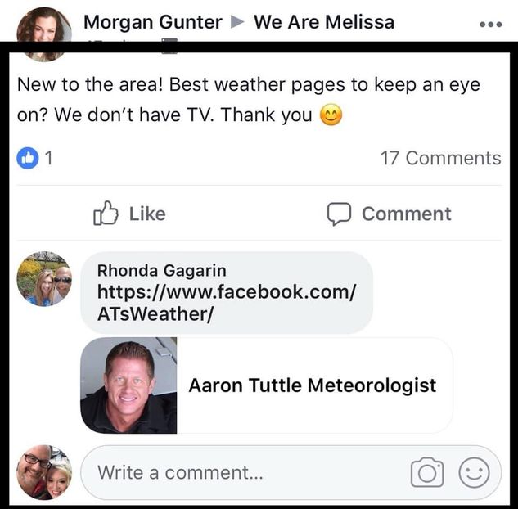The width and height of the screenshot is (518, 509).
Task: Click Morgan Gunter's profile avatar
Action: click(x=44, y=34)
